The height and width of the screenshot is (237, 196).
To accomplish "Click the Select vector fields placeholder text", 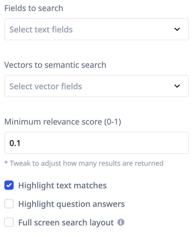I will tap(46, 86).
